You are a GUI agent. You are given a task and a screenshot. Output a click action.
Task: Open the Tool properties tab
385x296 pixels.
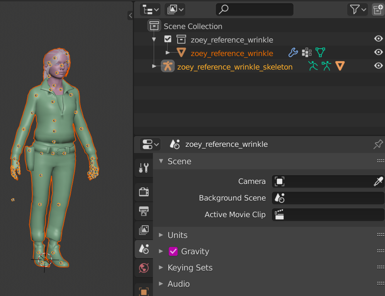(x=144, y=168)
